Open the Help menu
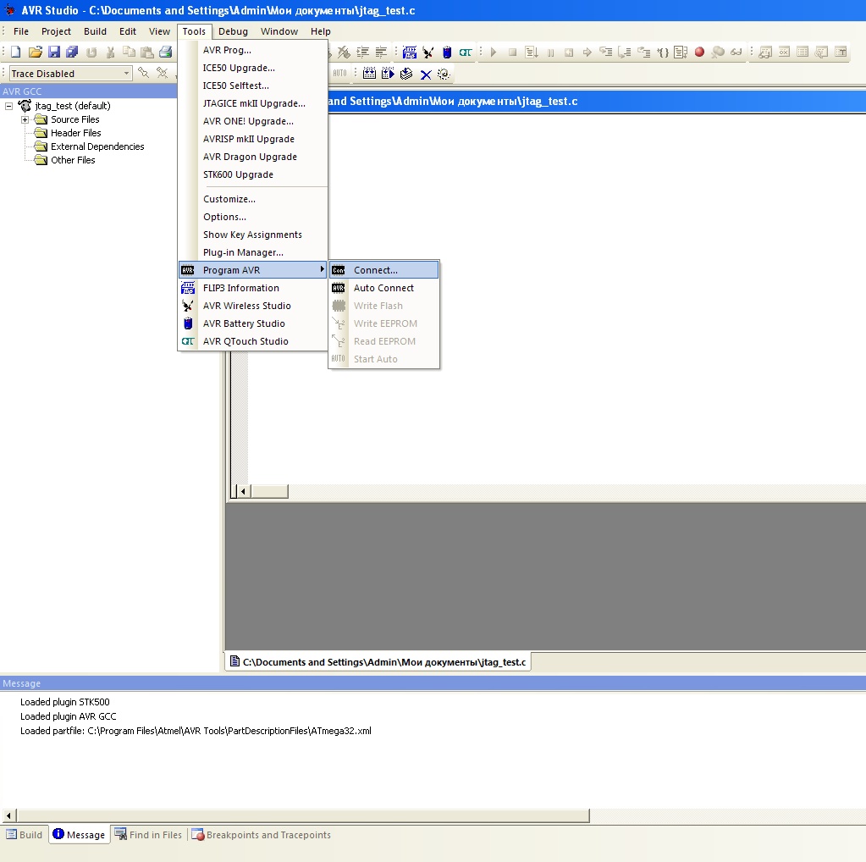 320,31
